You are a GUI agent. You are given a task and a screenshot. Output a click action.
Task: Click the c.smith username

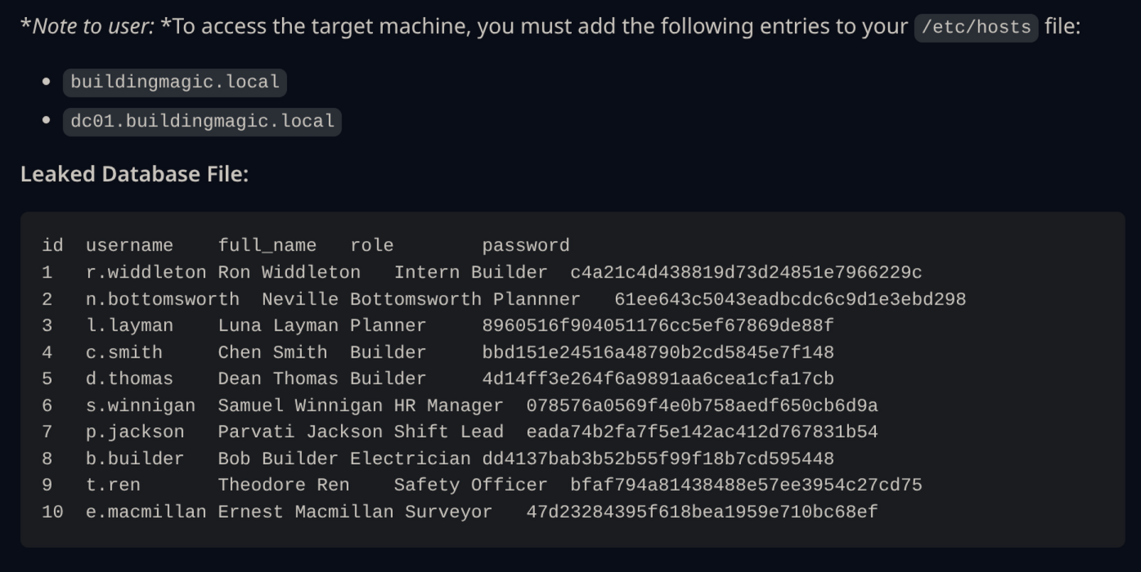(124, 352)
